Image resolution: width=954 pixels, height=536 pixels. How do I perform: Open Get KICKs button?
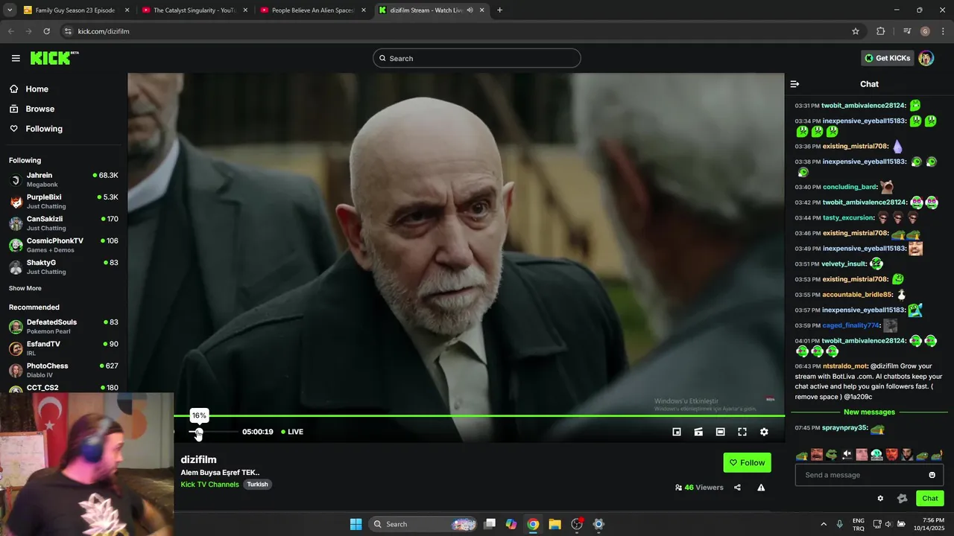887,58
